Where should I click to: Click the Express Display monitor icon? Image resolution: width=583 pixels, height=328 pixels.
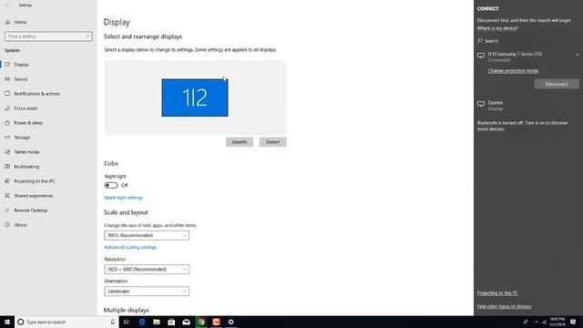(x=481, y=104)
